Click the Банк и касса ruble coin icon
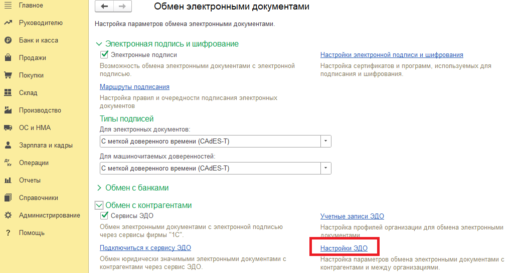The width and height of the screenshot is (513, 273). coord(8,40)
